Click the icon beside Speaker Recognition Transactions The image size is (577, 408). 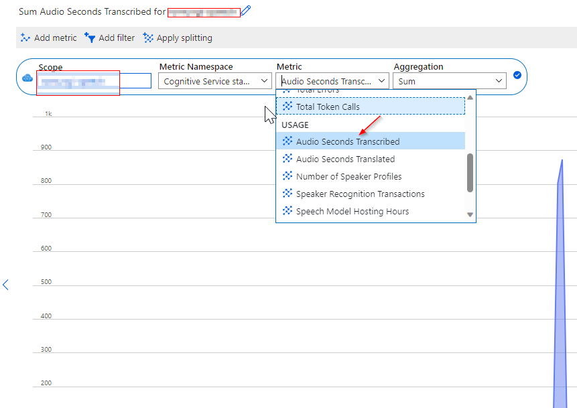point(287,193)
